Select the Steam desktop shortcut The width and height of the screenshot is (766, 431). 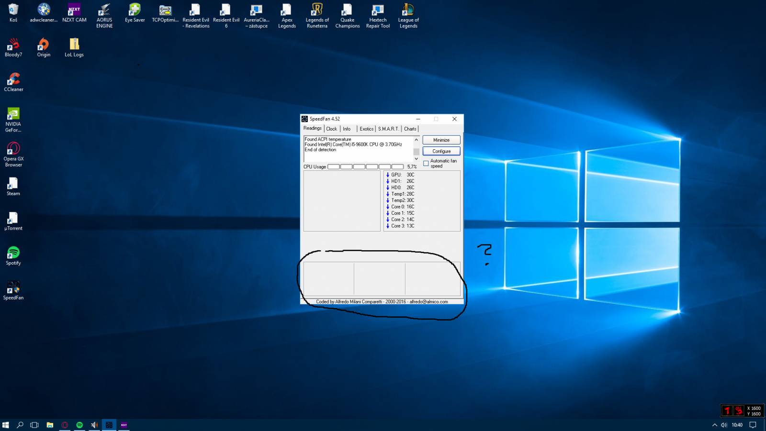pos(13,187)
